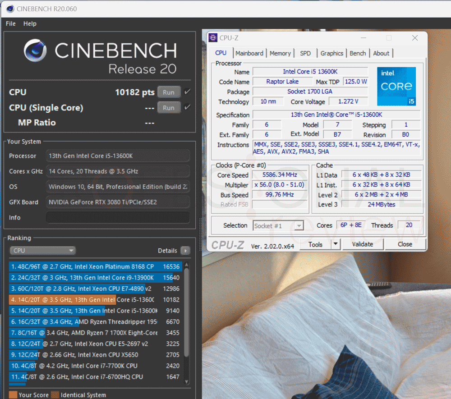
Task: Select the CPU tab in CPU-Z
Action: point(221,53)
